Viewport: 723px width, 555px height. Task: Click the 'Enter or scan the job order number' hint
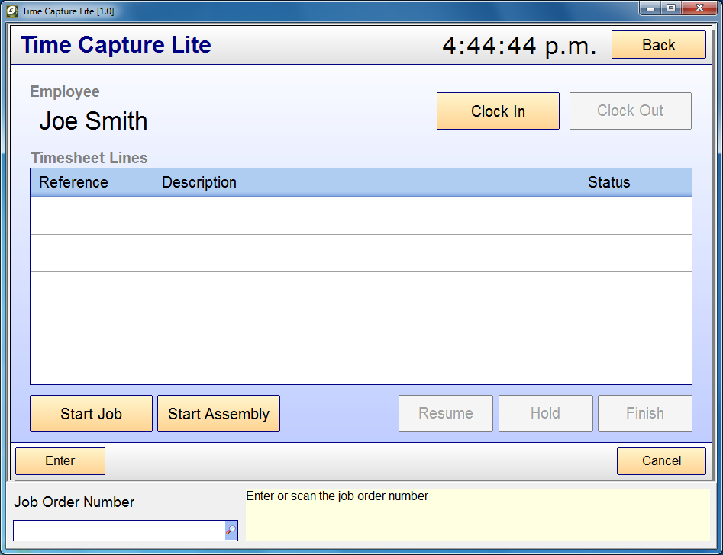tap(337, 496)
